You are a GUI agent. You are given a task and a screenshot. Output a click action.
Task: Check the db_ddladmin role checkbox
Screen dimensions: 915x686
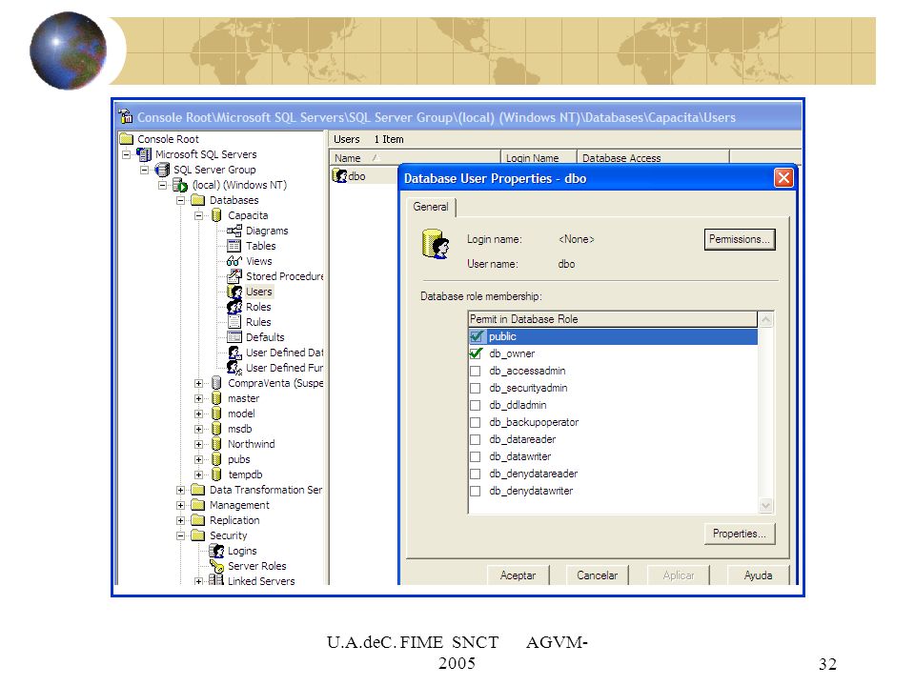pyautogui.click(x=476, y=406)
